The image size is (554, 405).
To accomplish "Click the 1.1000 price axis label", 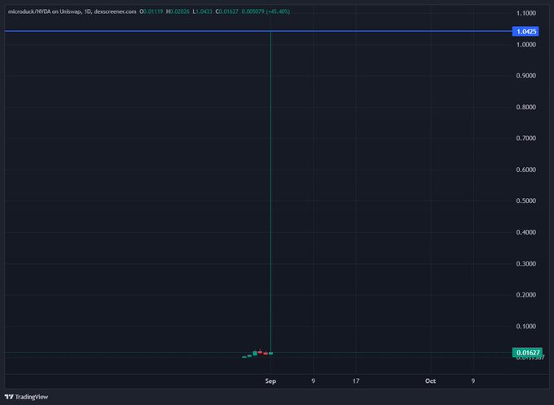I will tap(526, 13).
